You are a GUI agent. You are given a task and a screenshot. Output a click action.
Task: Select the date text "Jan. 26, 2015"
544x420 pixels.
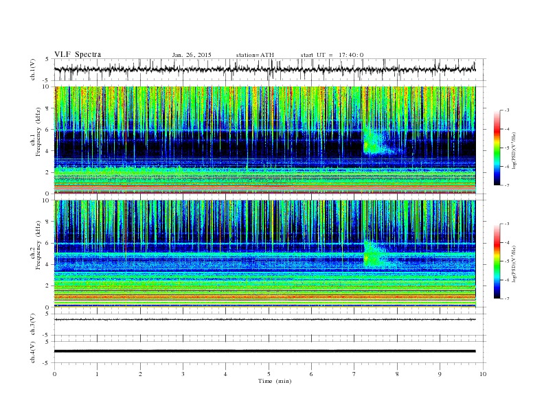tap(192, 55)
